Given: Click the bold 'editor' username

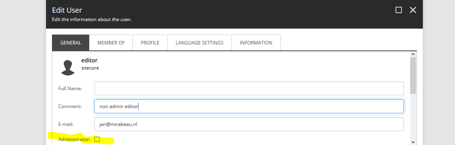Looking at the screenshot, I should point(89,60).
